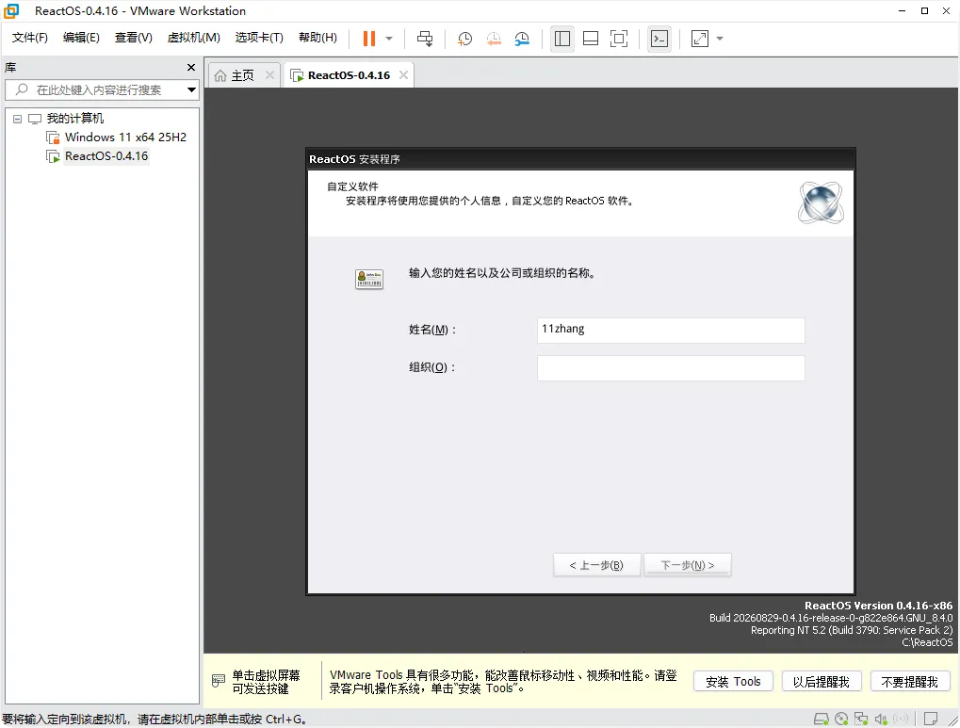Click the keyboard hint icon

(x=219, y=681)
